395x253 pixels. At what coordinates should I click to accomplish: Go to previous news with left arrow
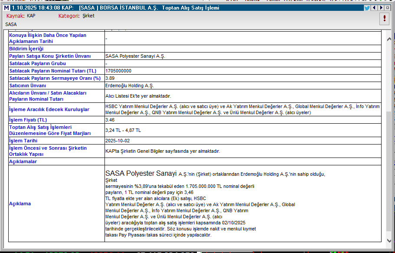[374, 8]
